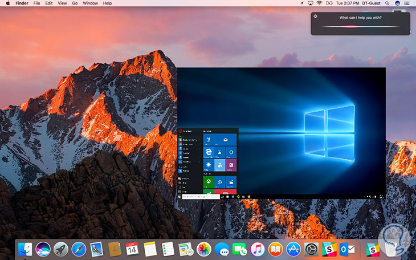Screen dimensions: 416x260
Task: Open Contacts book icon in Dock
Action: (x=115, y=249)
